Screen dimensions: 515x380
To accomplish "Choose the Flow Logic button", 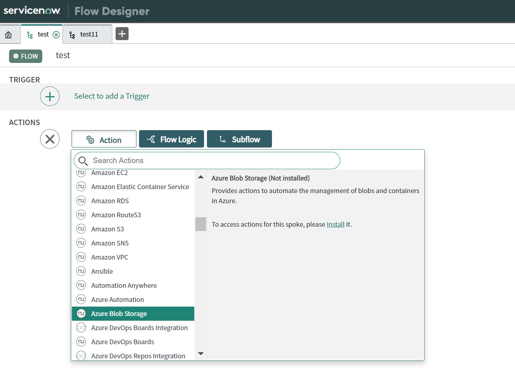I will pos(172,139).
